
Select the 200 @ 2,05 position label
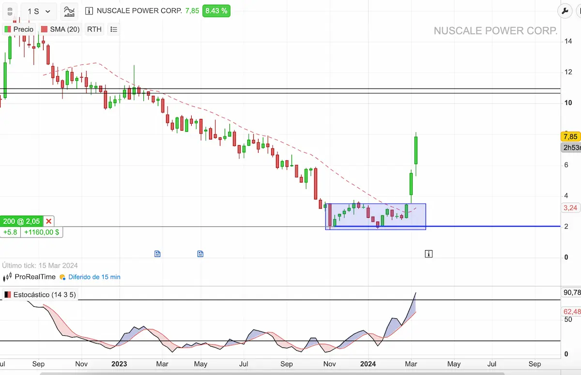[21, 222]
